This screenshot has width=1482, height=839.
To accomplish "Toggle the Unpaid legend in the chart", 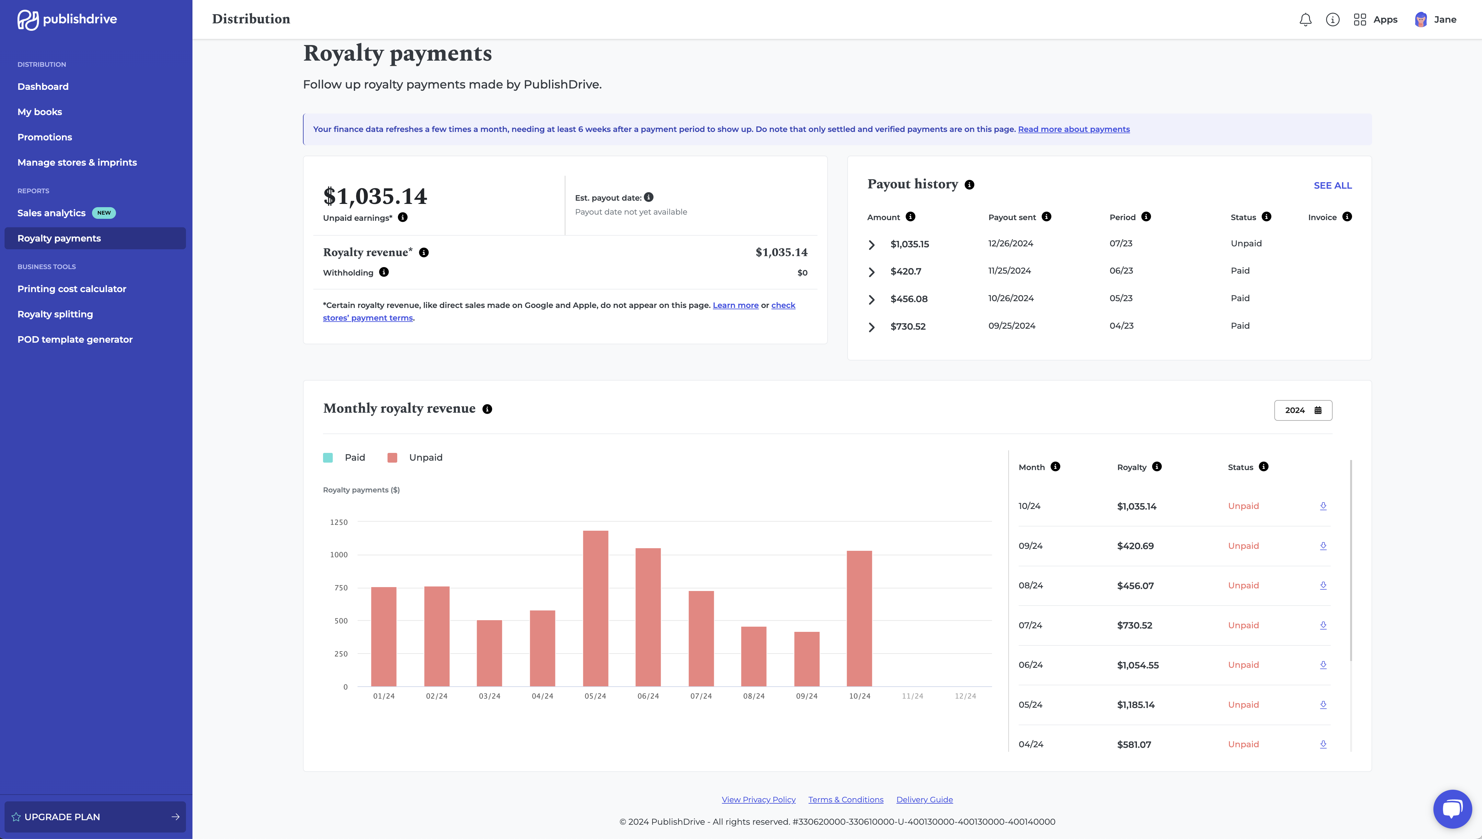I will (416, 457).
